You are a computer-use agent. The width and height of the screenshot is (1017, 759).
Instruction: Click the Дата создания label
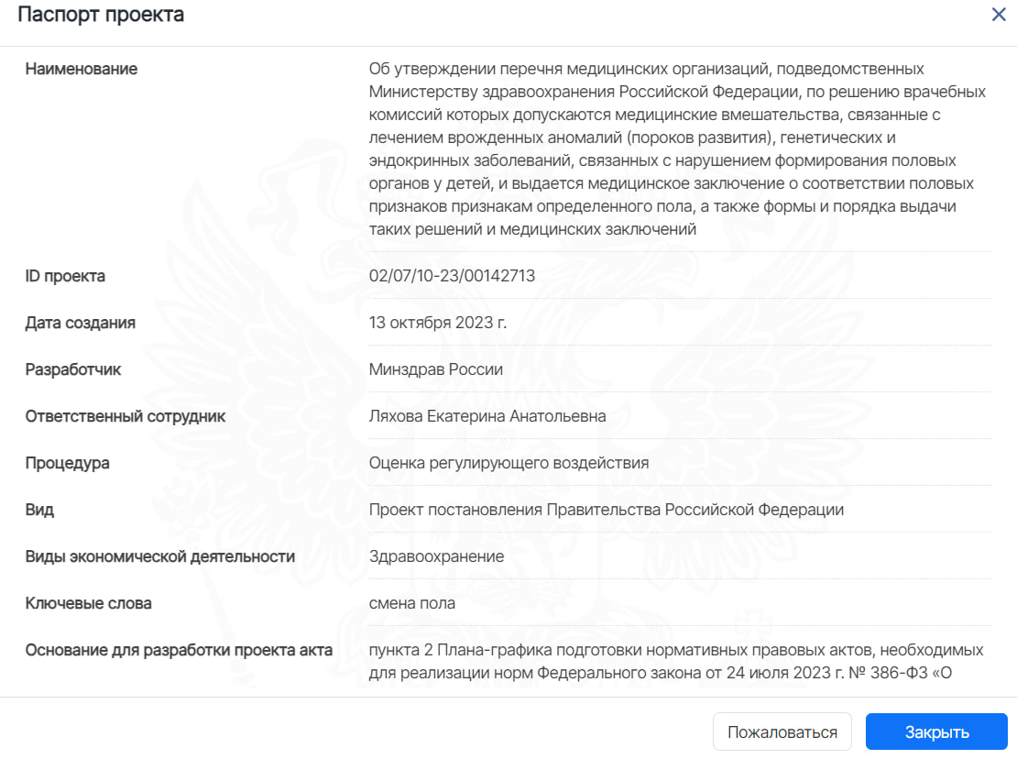click(81, 323)
